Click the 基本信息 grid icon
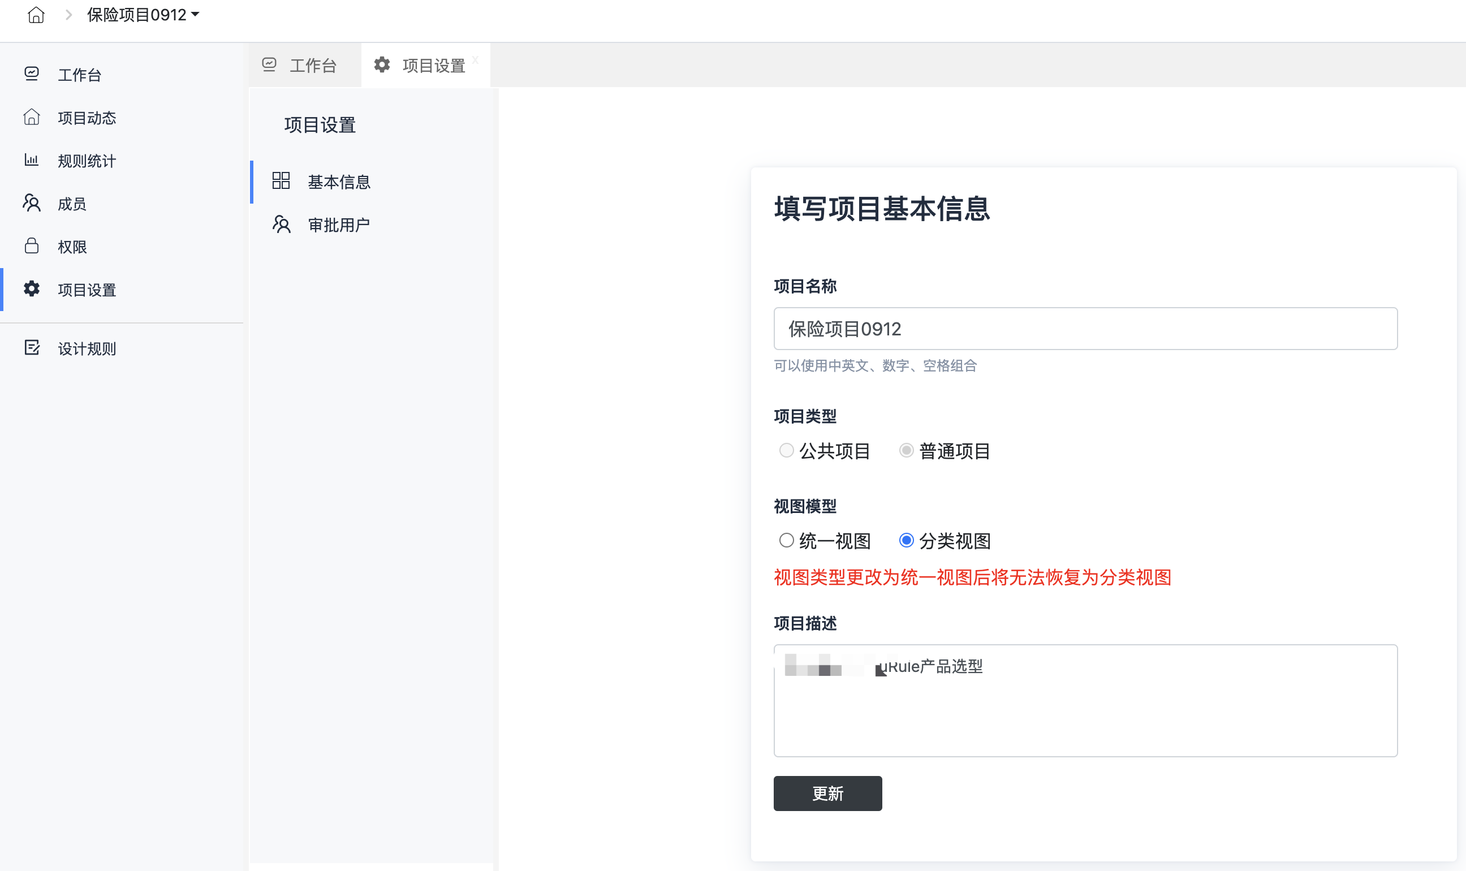This screenshot has width=1466, height=871. [281, 181]
